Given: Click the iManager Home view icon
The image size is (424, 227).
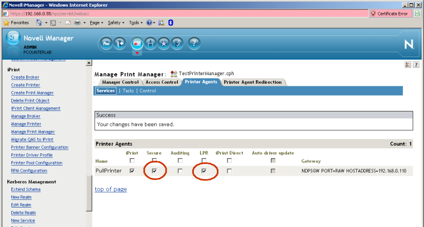Looking at the screenshot, I should pyautogui.click(x=106, y=43).
